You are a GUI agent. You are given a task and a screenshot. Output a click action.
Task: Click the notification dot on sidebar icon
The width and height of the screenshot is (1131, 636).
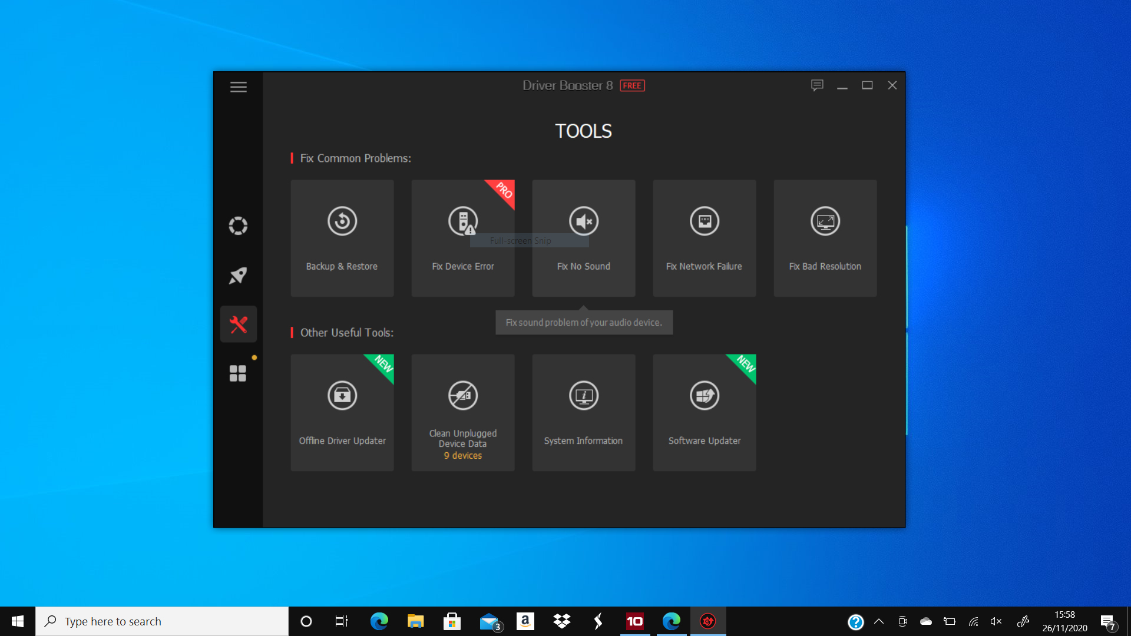[254, 357]
